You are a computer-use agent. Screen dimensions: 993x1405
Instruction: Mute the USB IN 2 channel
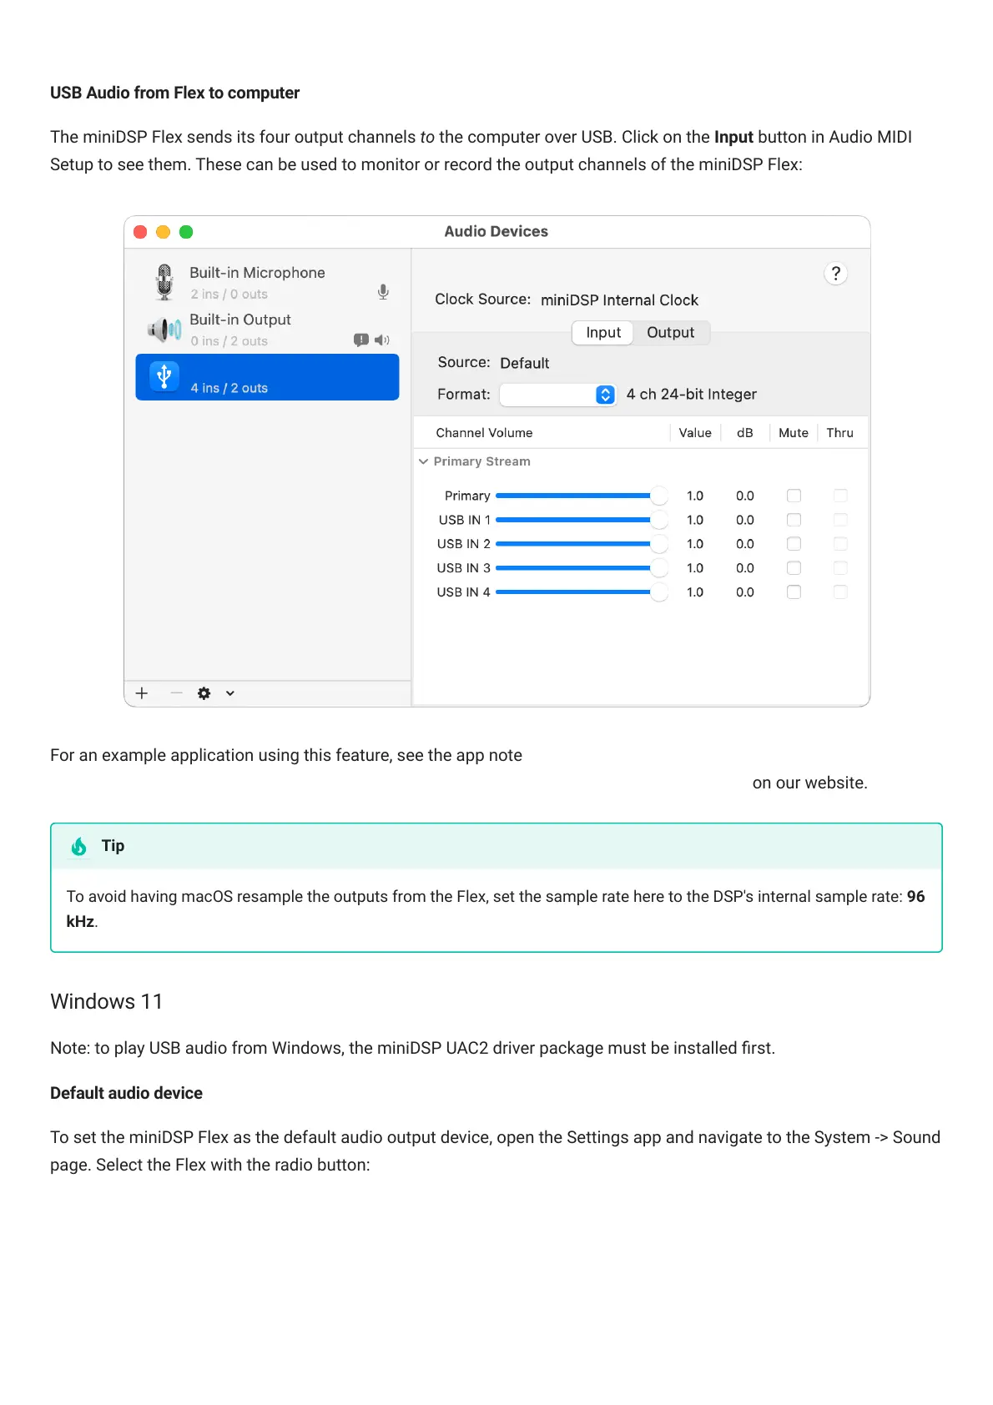click(x=794, y=544)
